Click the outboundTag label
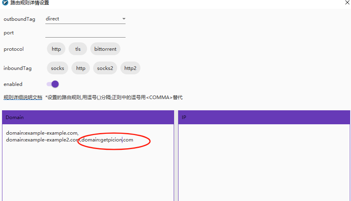This screenshot has width=351, height=201. coord(20,19)
